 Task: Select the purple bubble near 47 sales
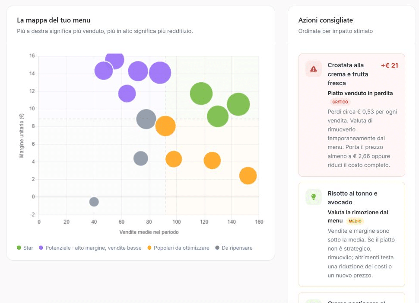(x=104, y=71)
